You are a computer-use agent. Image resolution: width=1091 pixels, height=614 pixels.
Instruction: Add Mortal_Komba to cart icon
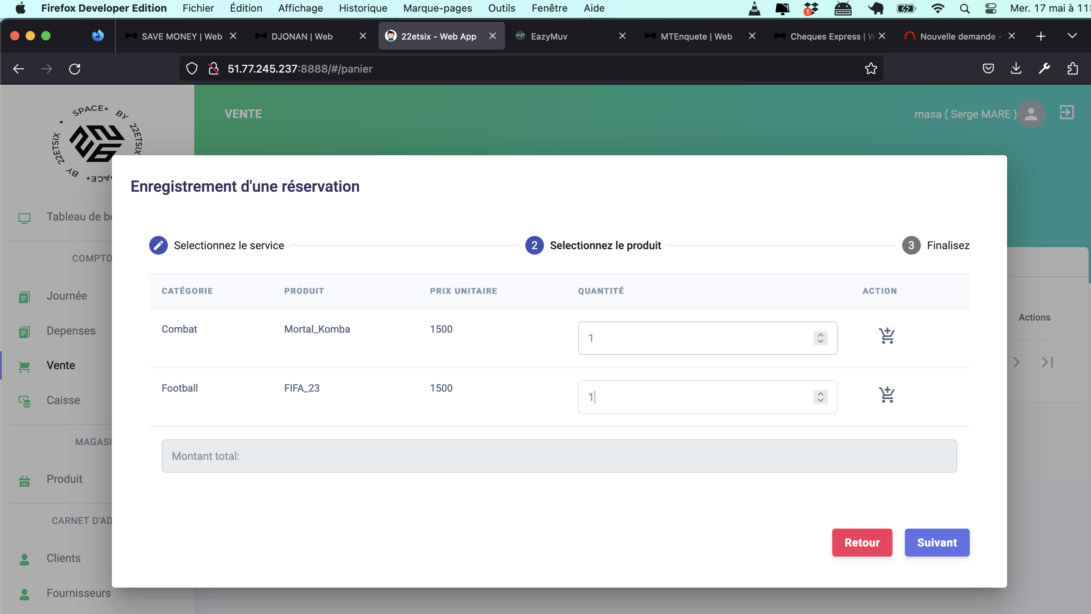(887, 336)
